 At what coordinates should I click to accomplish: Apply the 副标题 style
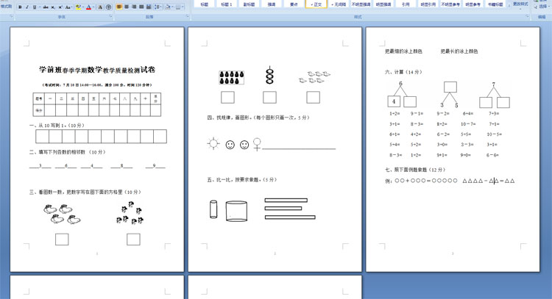pos(249,4)
